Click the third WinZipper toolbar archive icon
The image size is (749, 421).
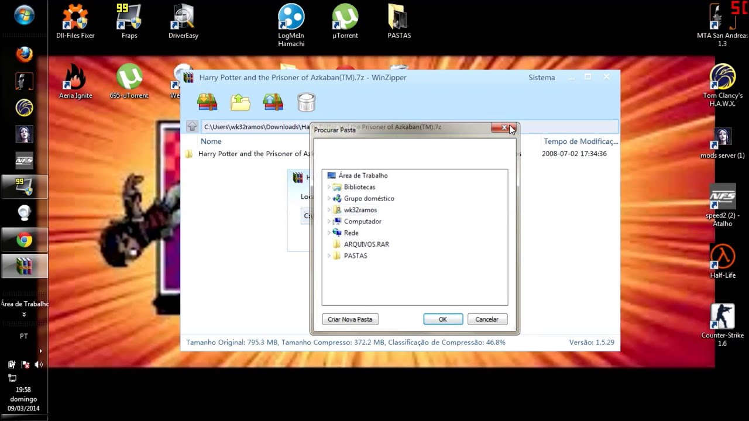click(x=273, y=102)
